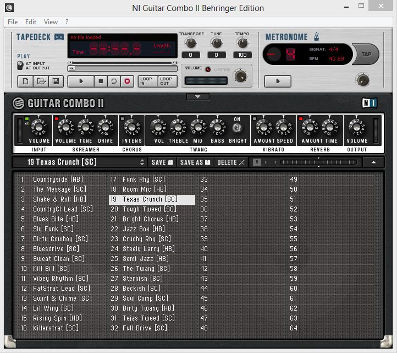Screen dimensions: 397x353
Task: Click the new tape file icon
Action: pyautogui.click(x=25, y=82)
